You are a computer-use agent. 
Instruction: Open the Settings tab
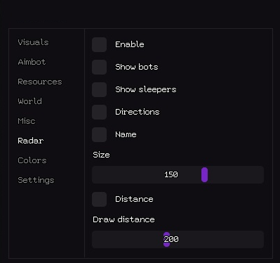click(36, 180)
